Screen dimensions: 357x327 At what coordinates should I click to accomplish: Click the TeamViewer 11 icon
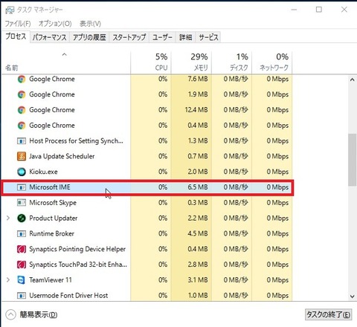(x=22, y=280)
